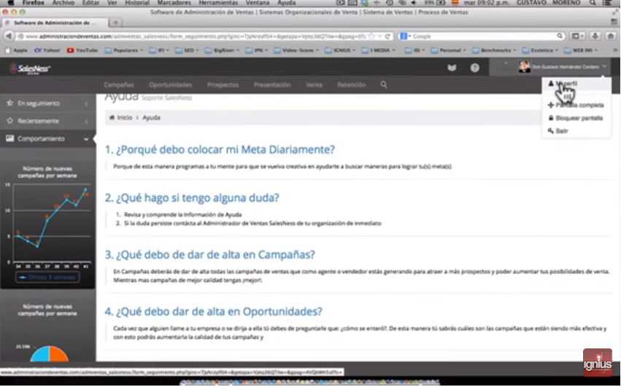Click the search magnifier in navigation bar
The height and width of the screenshot is (387, 621).
coord(384,85)
